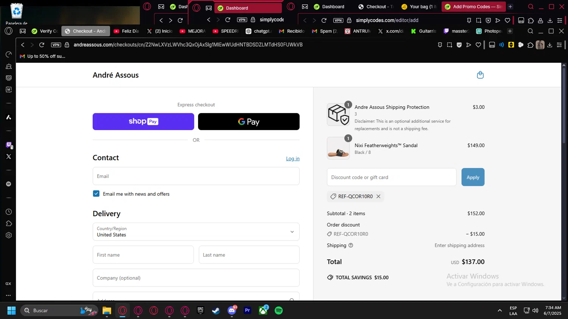Open the volume control in system tray
Viewport: 568px width, 319px height.
coord(535,311)
